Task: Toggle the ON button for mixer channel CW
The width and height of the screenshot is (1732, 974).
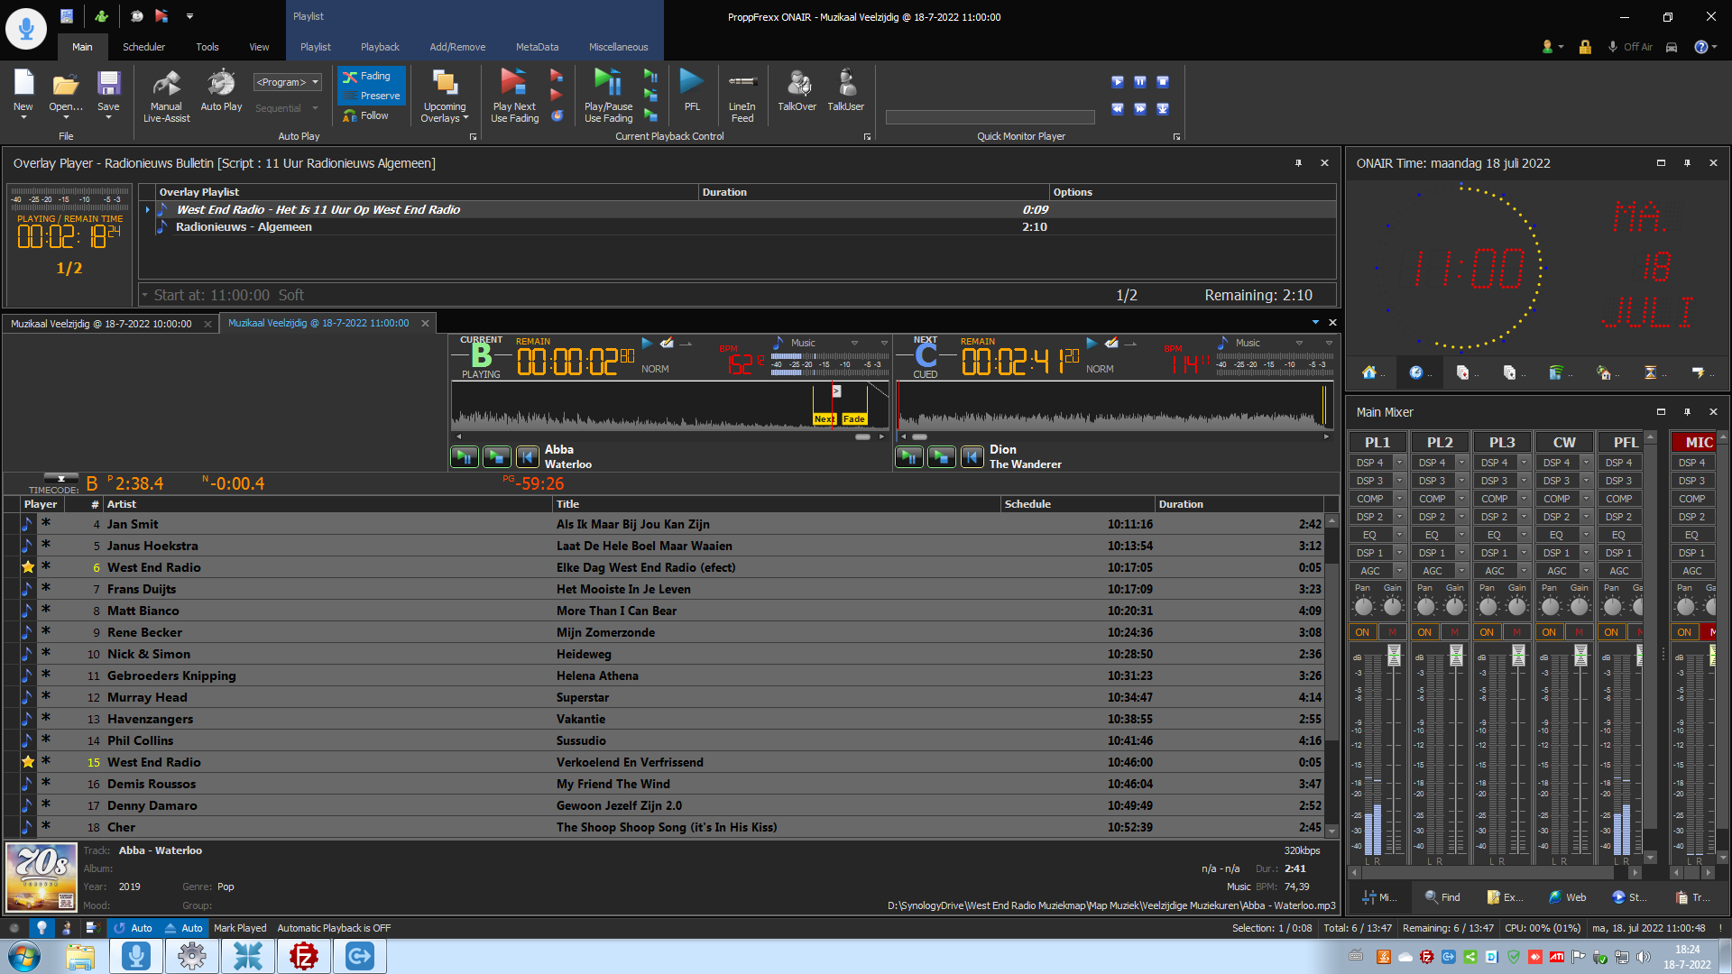Action: [x=1549, y=632]
